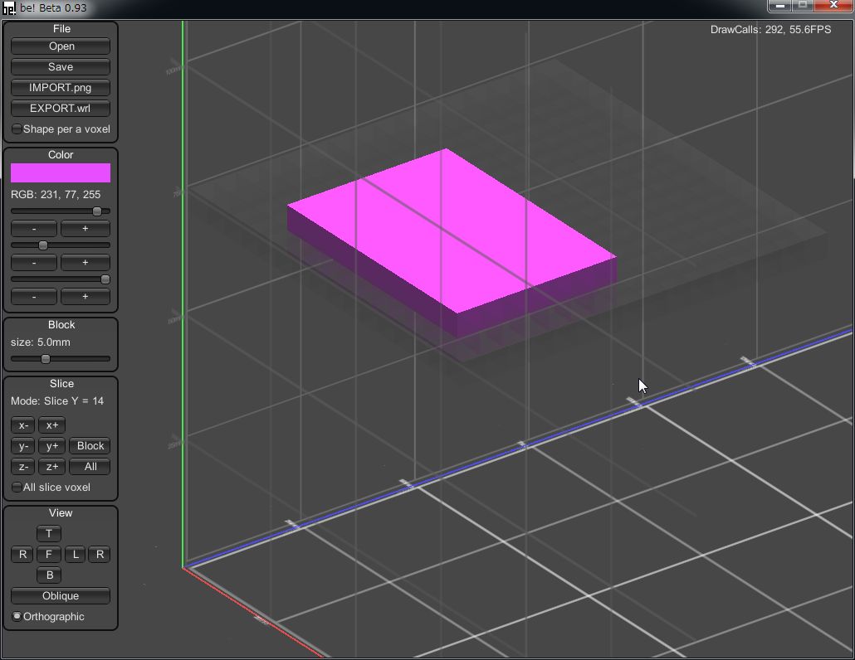Screen dimensions: 855x660
Task: Export model using EXPORT.wrl button
Action: point(61,109)
